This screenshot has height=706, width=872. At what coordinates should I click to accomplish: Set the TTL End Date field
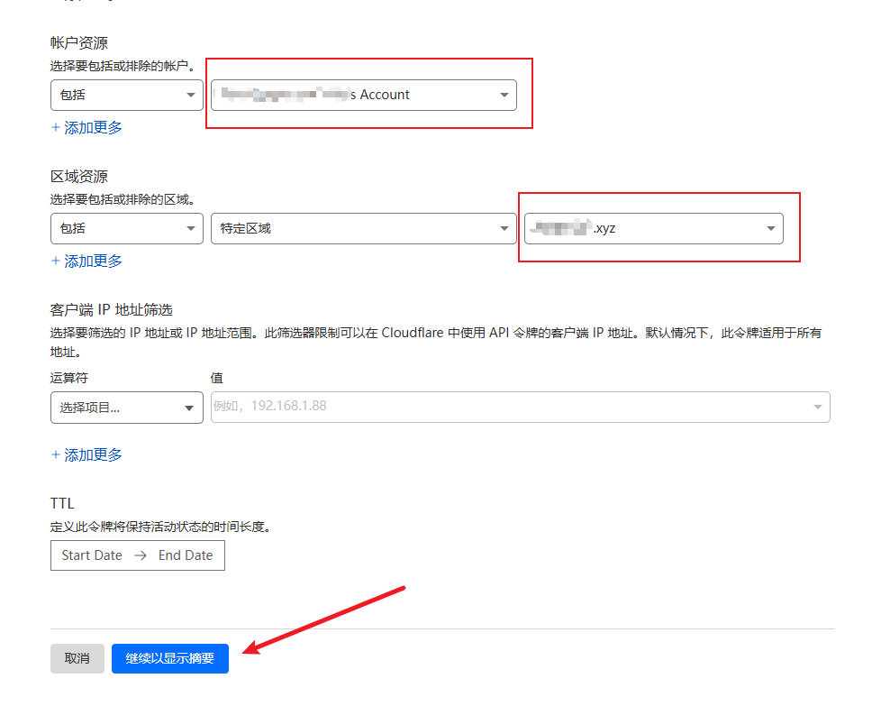tap(186, 556)
